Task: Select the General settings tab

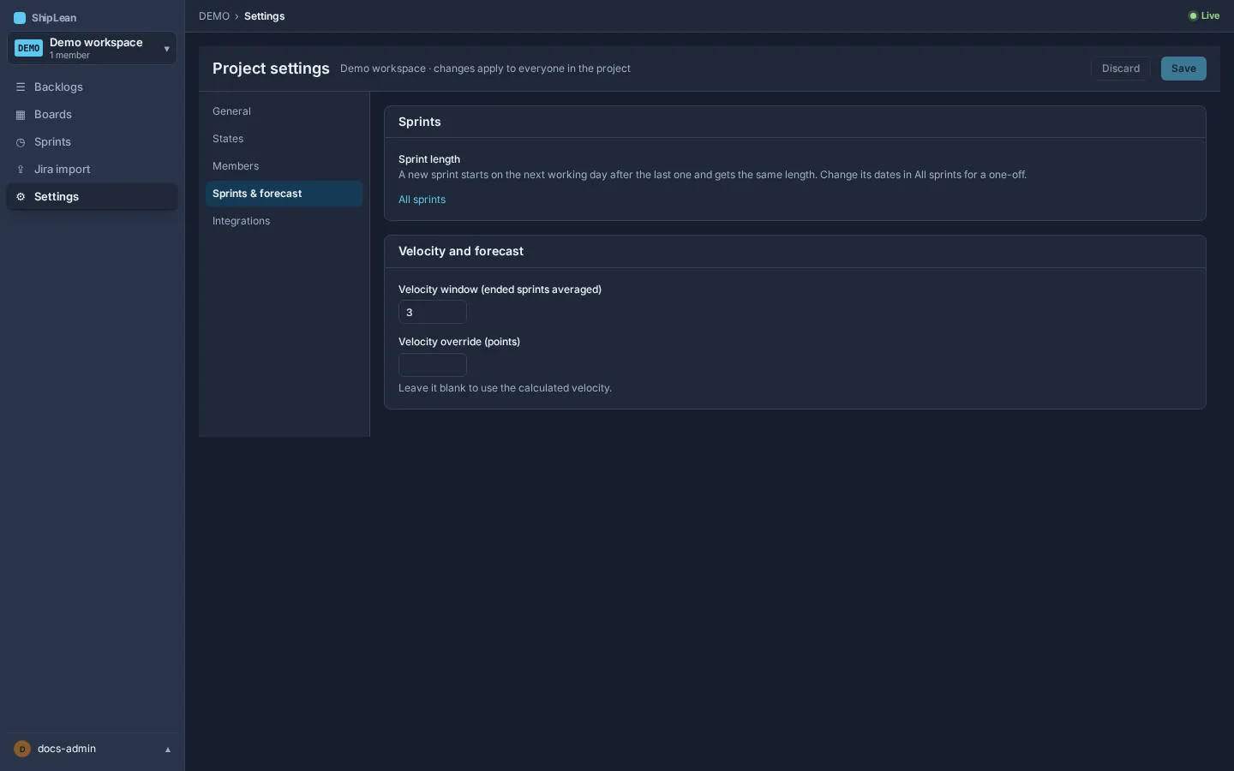Action: (x=285, y=111)
